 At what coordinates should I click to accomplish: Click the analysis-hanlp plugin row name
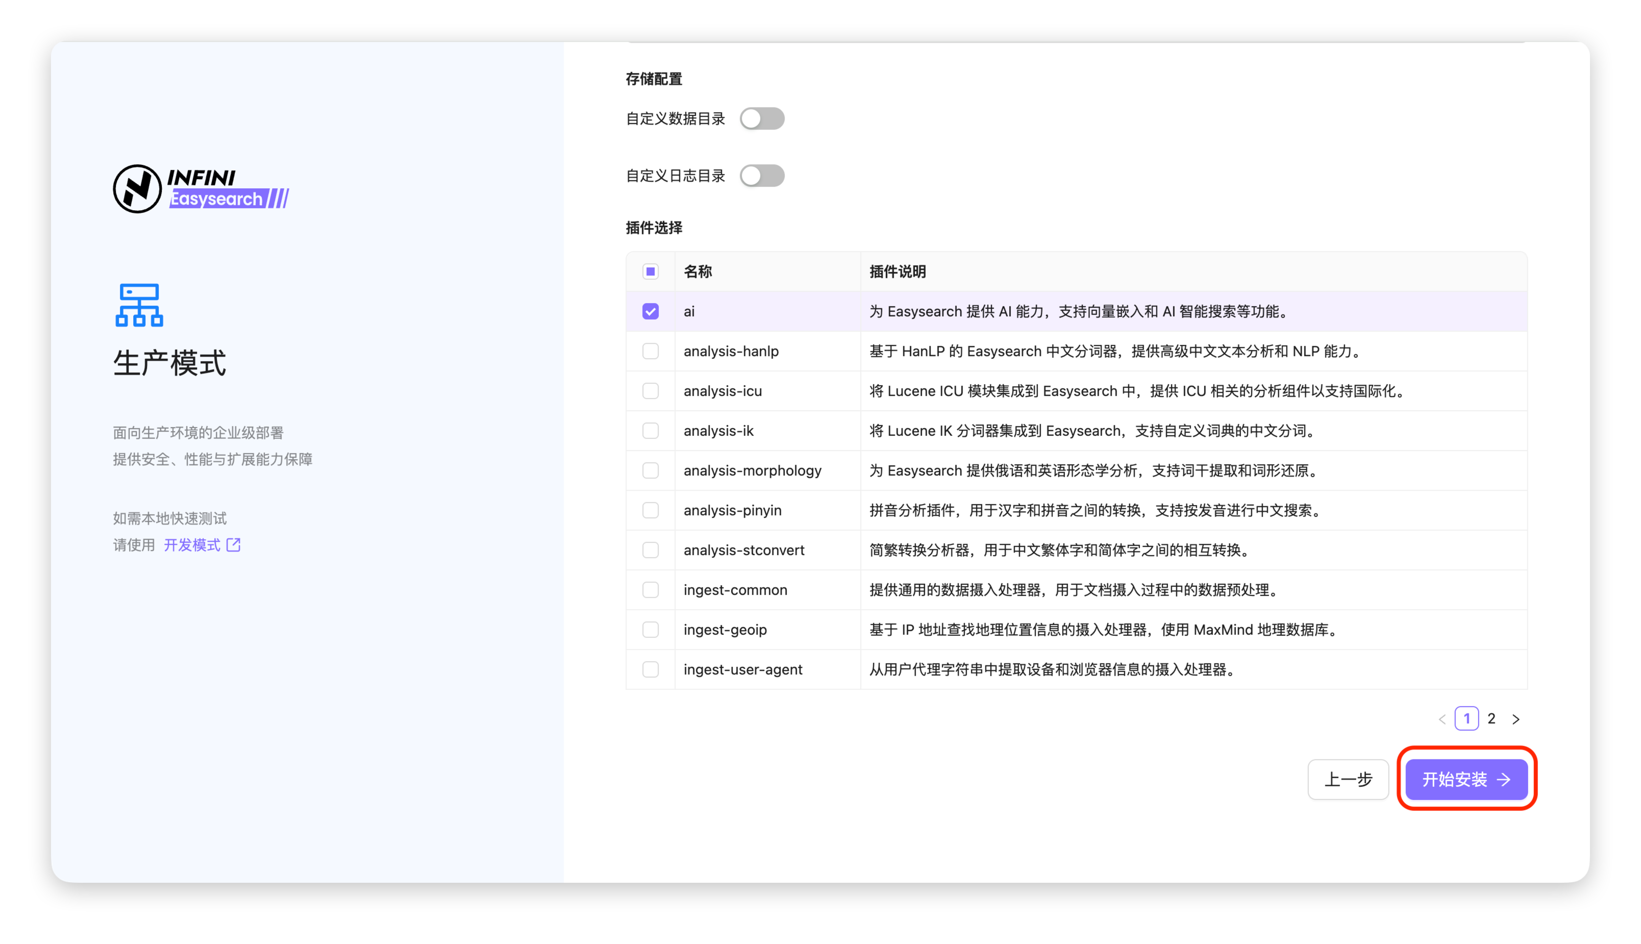[731, 352]
